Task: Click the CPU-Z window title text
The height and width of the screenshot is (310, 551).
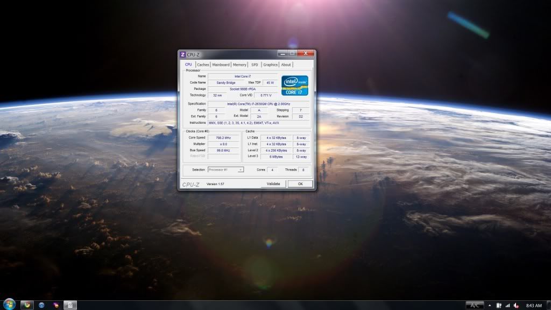Action: tap(193, 54)
